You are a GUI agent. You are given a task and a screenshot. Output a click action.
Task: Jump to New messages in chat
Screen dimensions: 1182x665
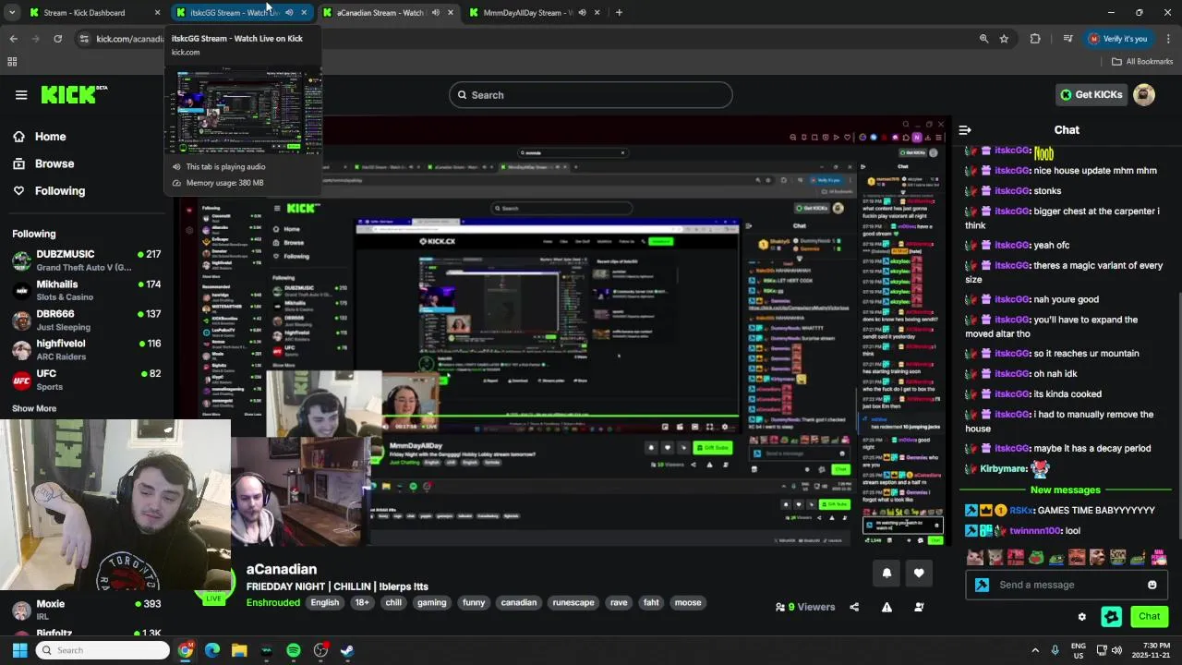1066,490
